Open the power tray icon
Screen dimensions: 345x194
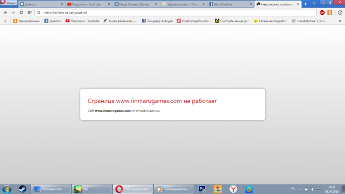[306, 189]
